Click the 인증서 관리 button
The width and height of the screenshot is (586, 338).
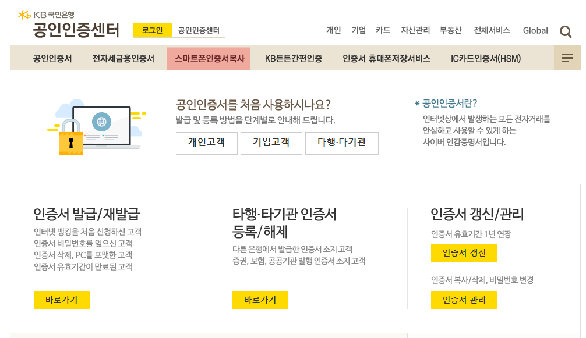[x=464, y=300]
